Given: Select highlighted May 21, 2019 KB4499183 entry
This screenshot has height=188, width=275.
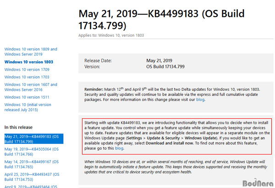Looking at the screenshot, I should tap(34, 139).
